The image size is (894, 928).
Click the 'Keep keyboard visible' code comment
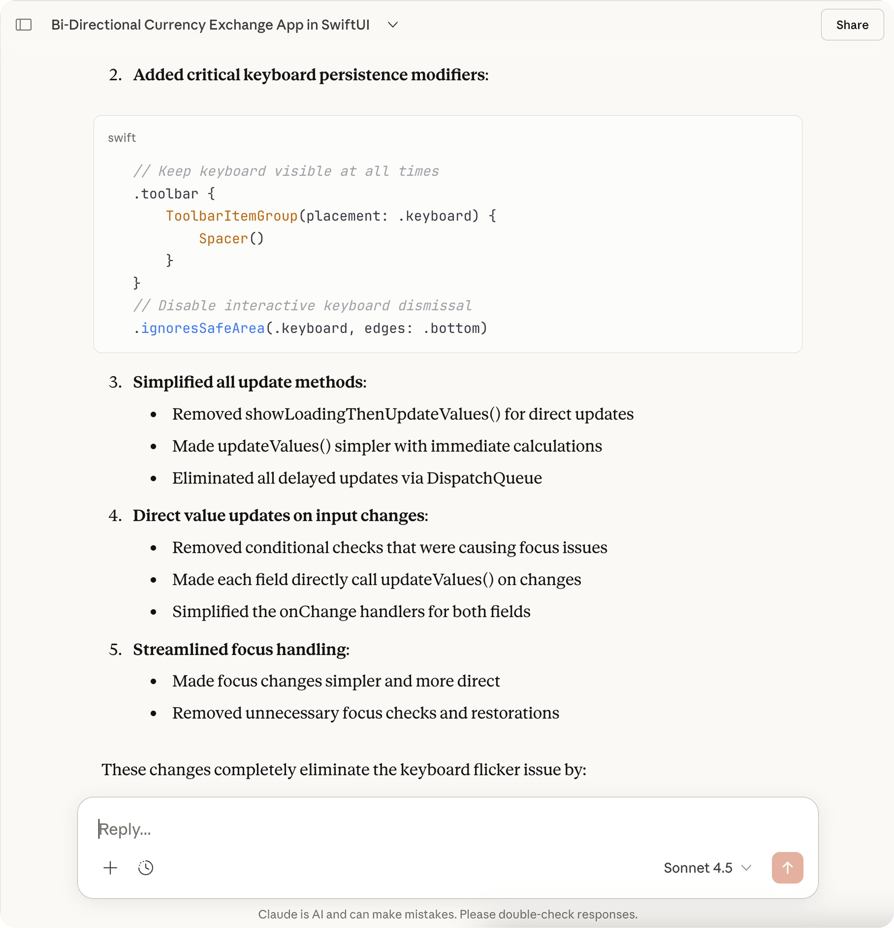tap(287, 171)
